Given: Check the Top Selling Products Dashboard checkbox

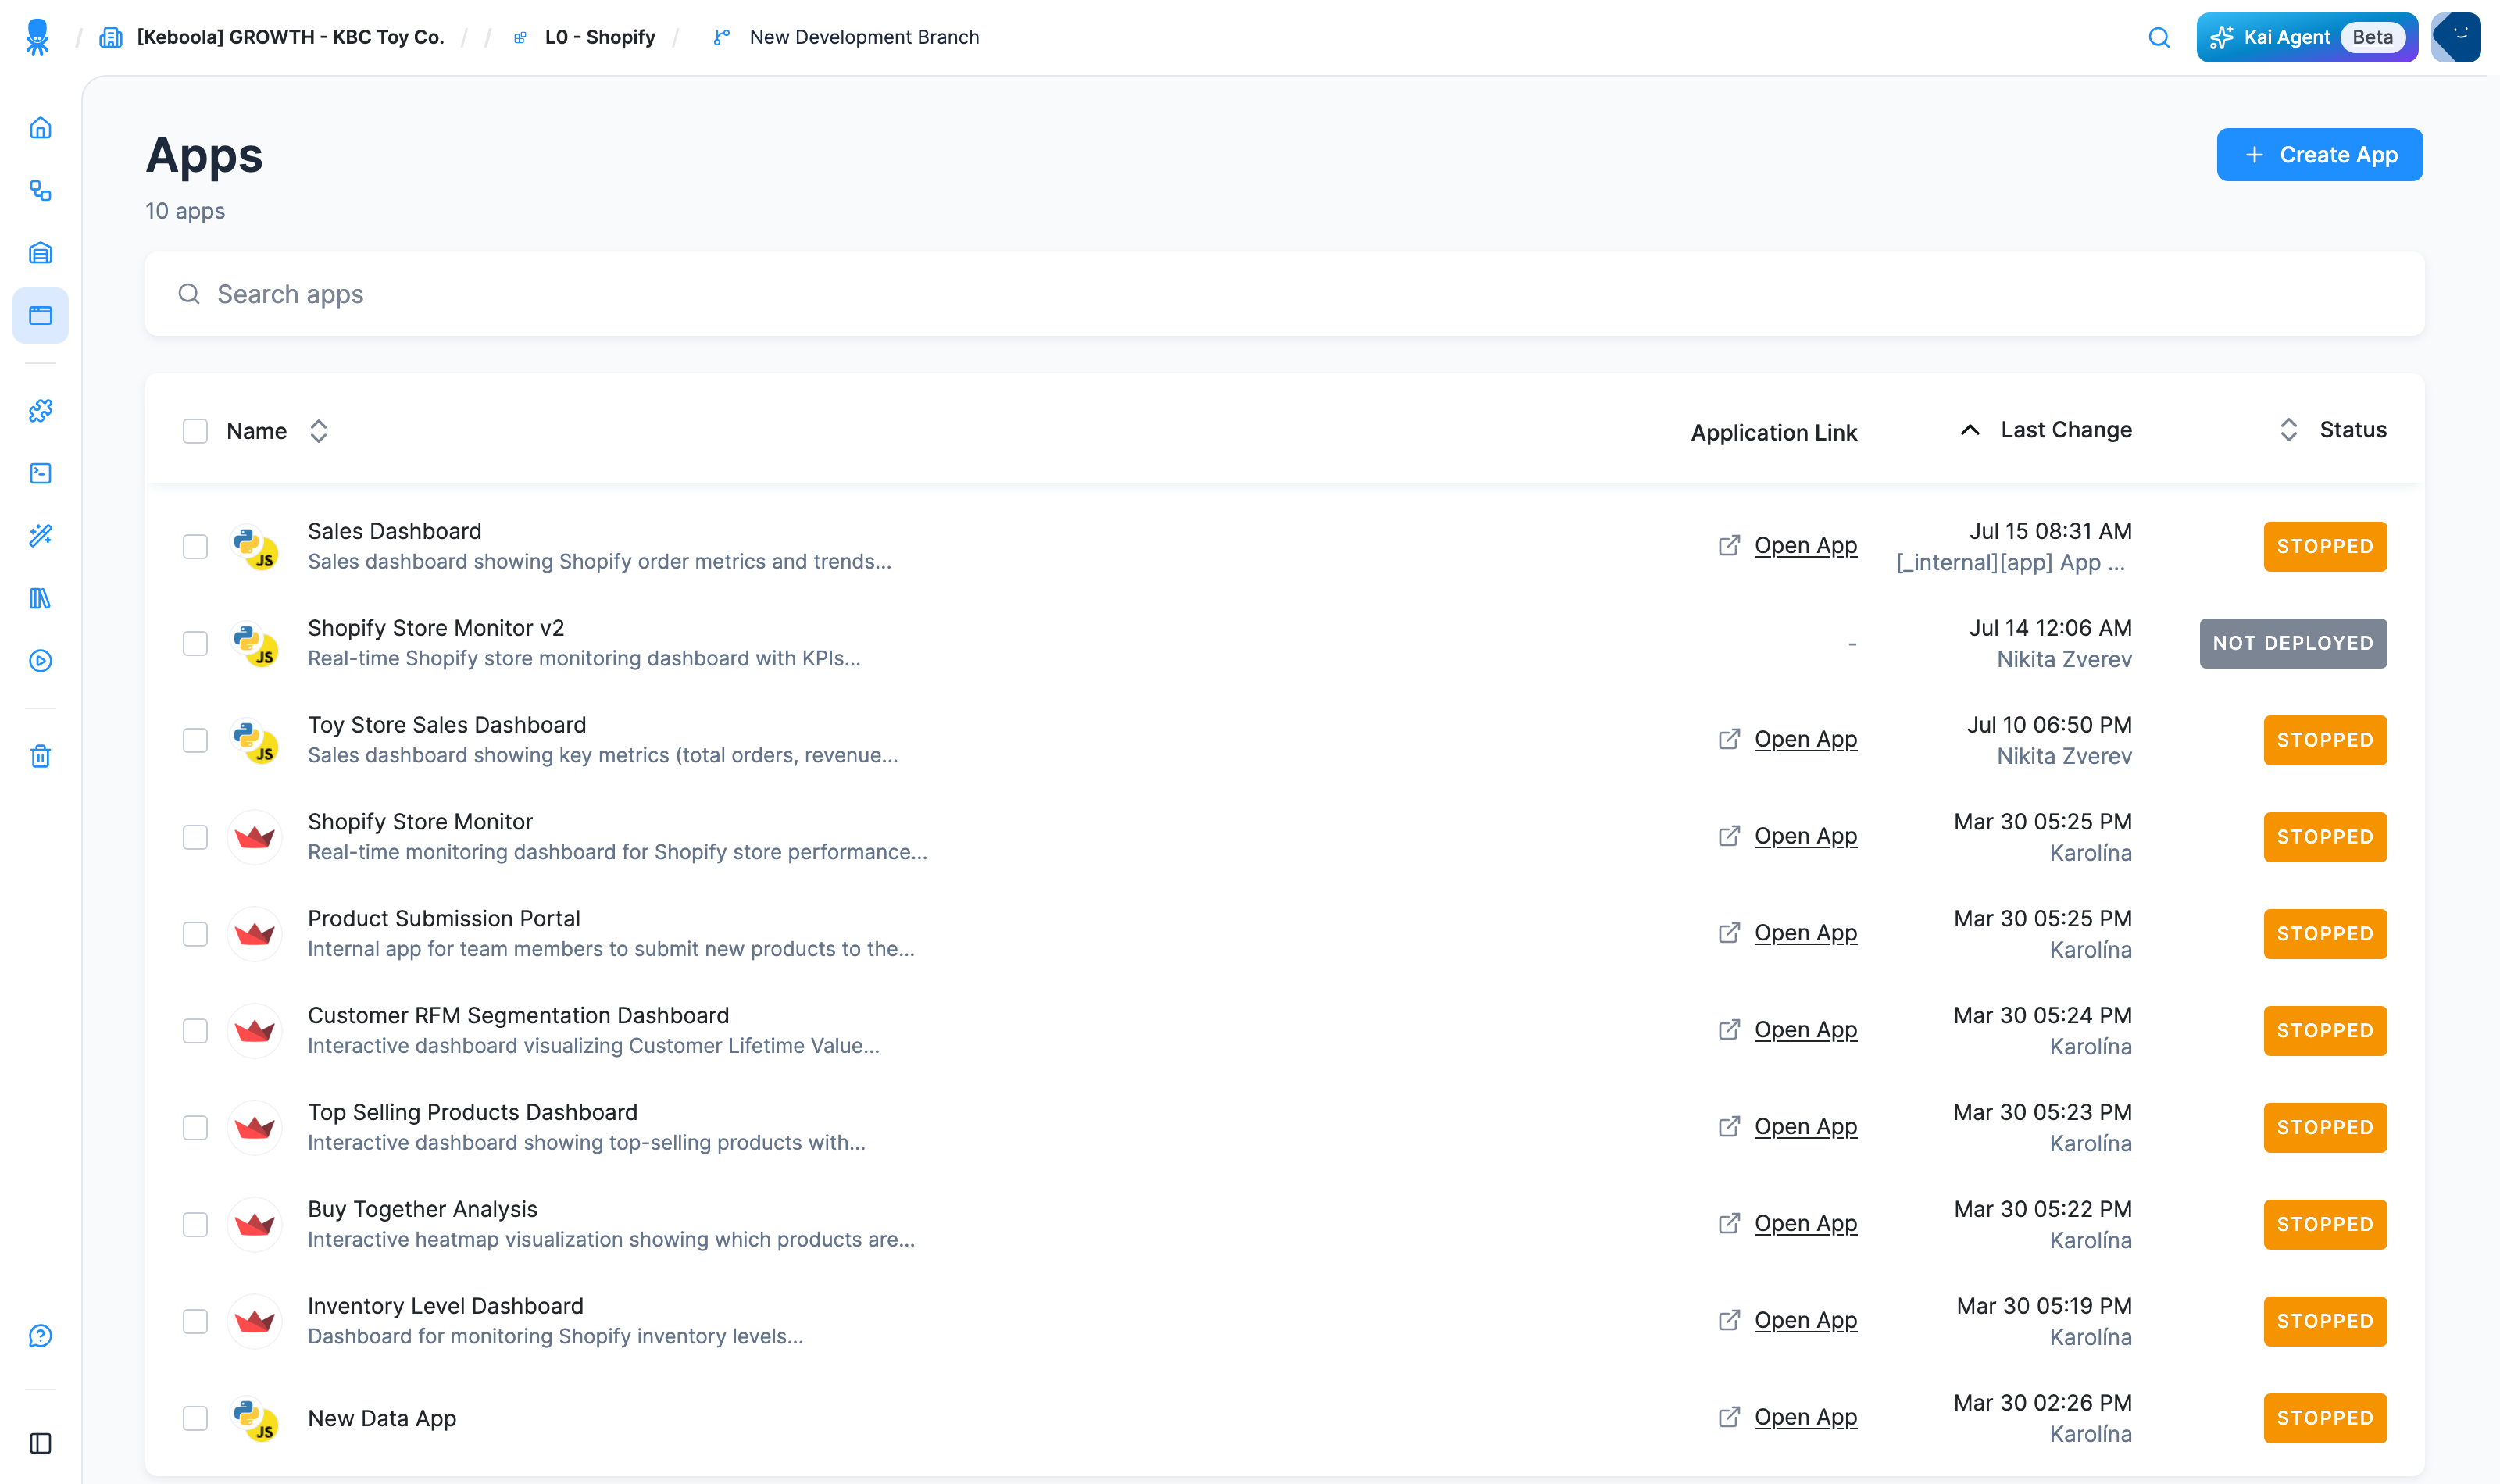Looking at the screenshot, I should click(x=195, y=1128).
